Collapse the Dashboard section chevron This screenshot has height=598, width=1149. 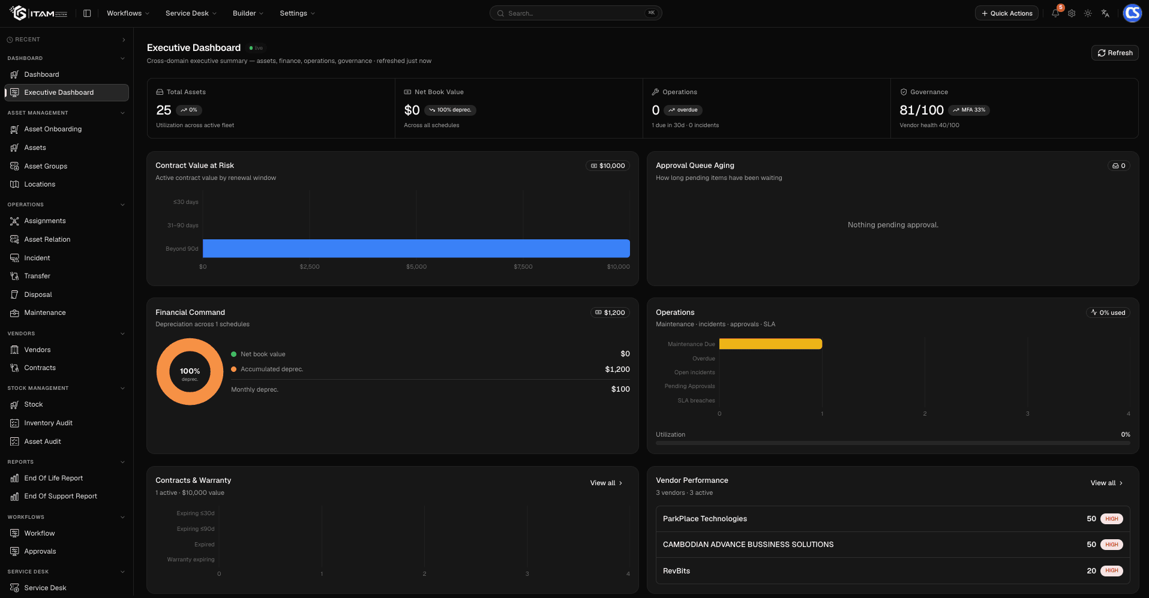click(x=122, y=58)
